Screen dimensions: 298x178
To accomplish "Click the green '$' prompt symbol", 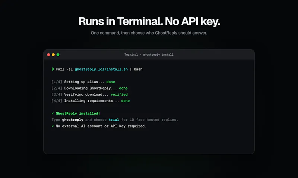I will pyautogui.click(x=53, y=69).
